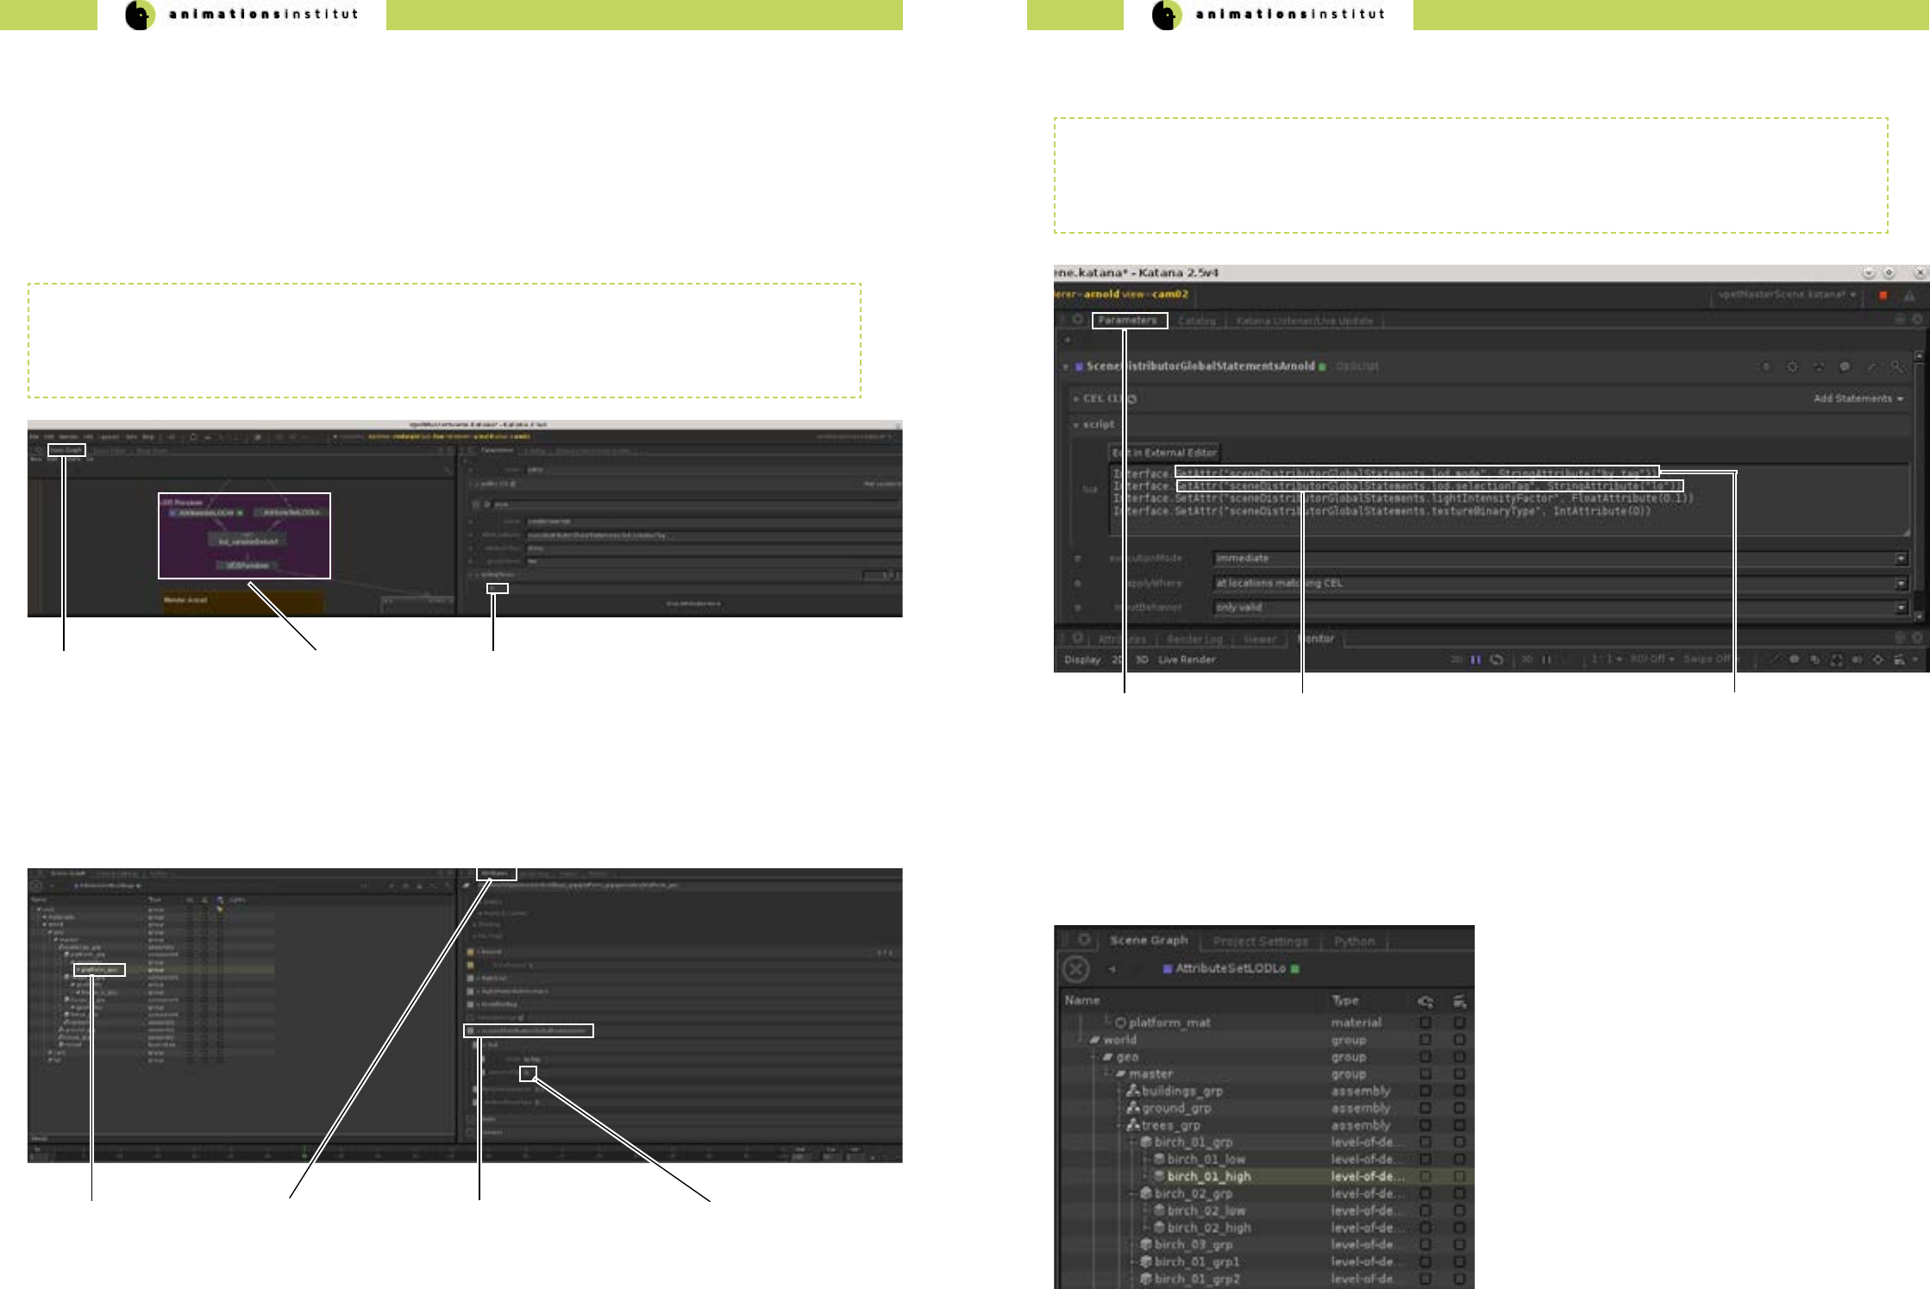Click the buildings_grp assembly icon
Viewport: 1930px width, 1289px height.
(x=1133, y=1092)
